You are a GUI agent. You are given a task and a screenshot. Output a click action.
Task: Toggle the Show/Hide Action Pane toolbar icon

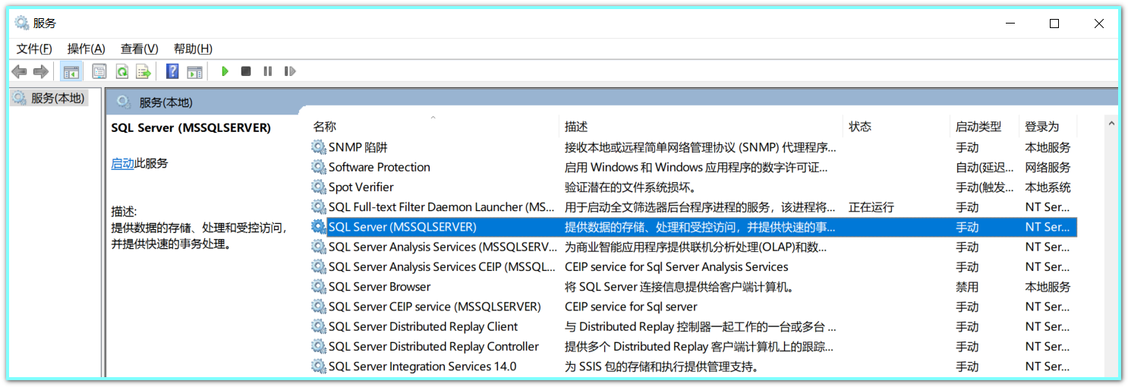(x=195, y=71)
